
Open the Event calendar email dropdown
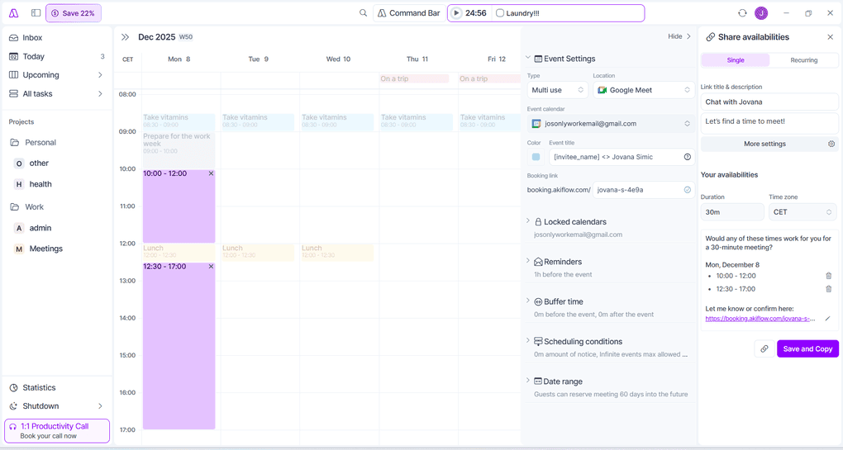pyautogui.click(x=611, y=124)
